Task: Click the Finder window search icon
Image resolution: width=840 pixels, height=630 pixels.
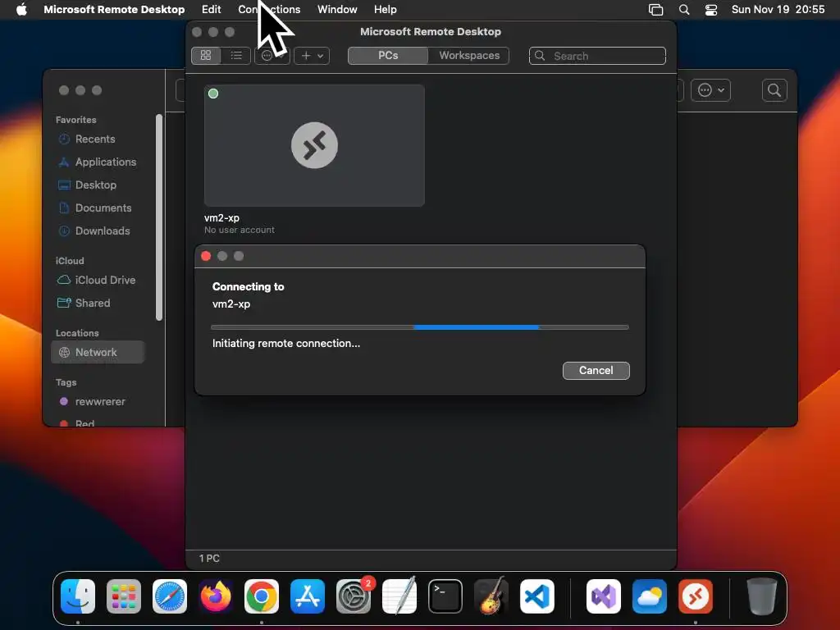Action: pyautogui.click(x=774, y=90)
